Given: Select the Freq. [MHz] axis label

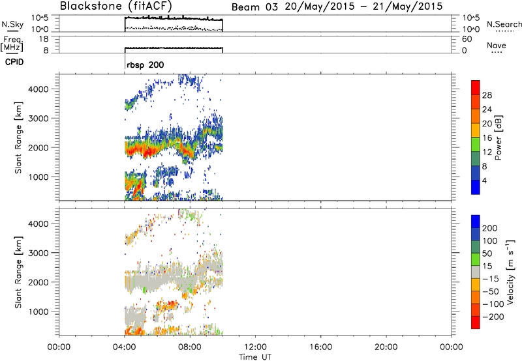Looking at the screenshot, I should 12,44.
